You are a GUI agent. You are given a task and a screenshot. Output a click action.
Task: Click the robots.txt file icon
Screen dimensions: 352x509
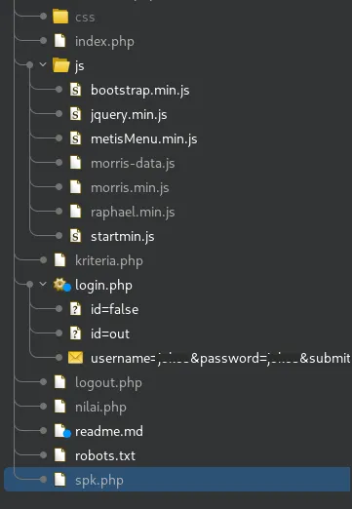(x=59, y=455)
